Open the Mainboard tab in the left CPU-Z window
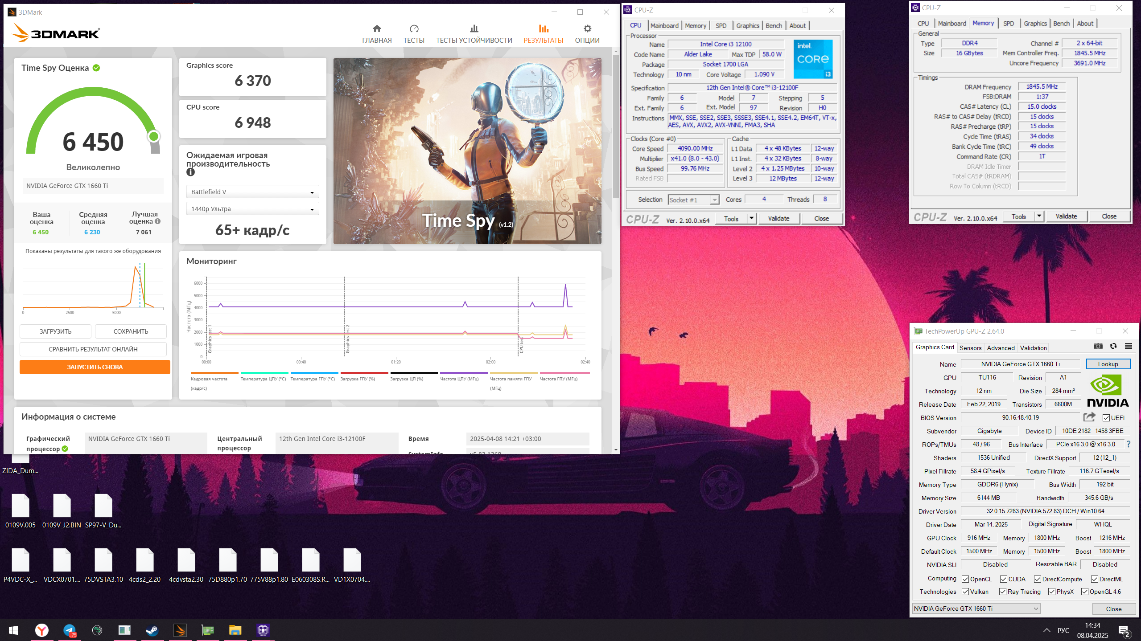 tap(664, 25)
